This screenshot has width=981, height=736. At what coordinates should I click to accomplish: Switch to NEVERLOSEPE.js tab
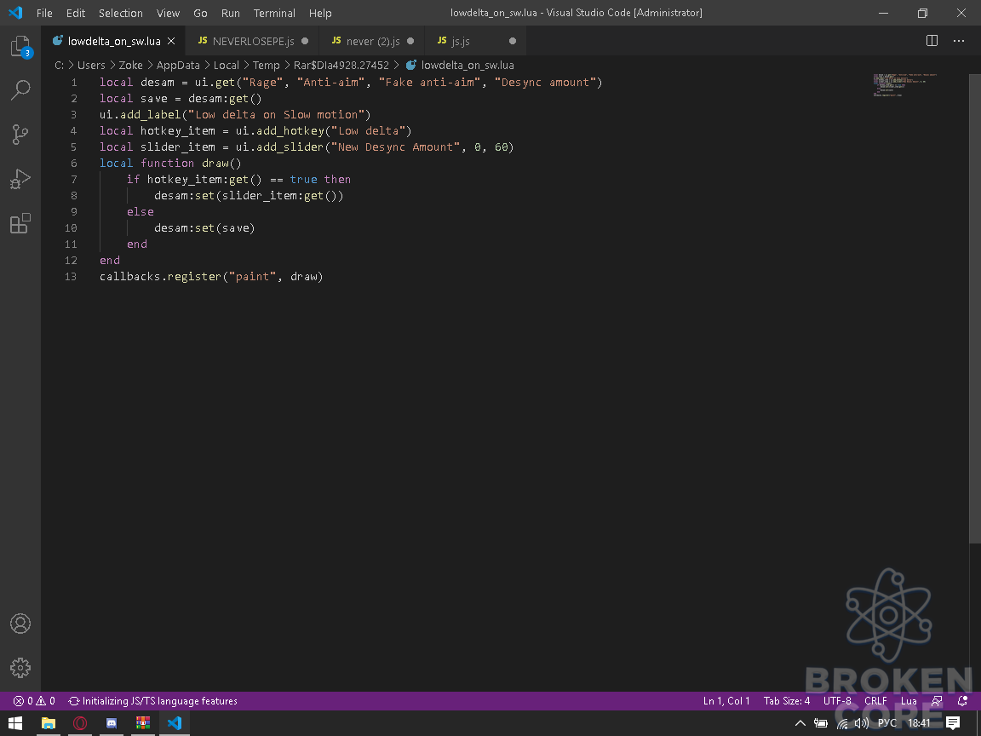(x=253, y=41)
